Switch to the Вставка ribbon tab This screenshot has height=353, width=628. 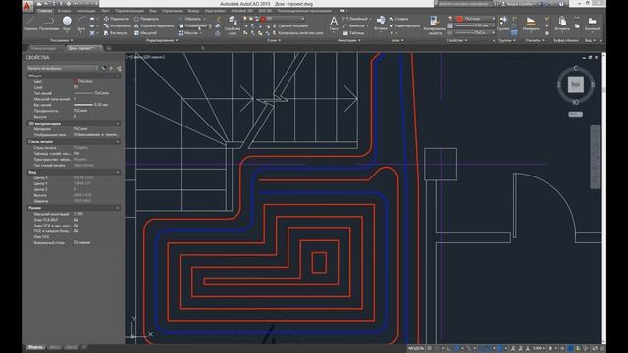(64, 11)
